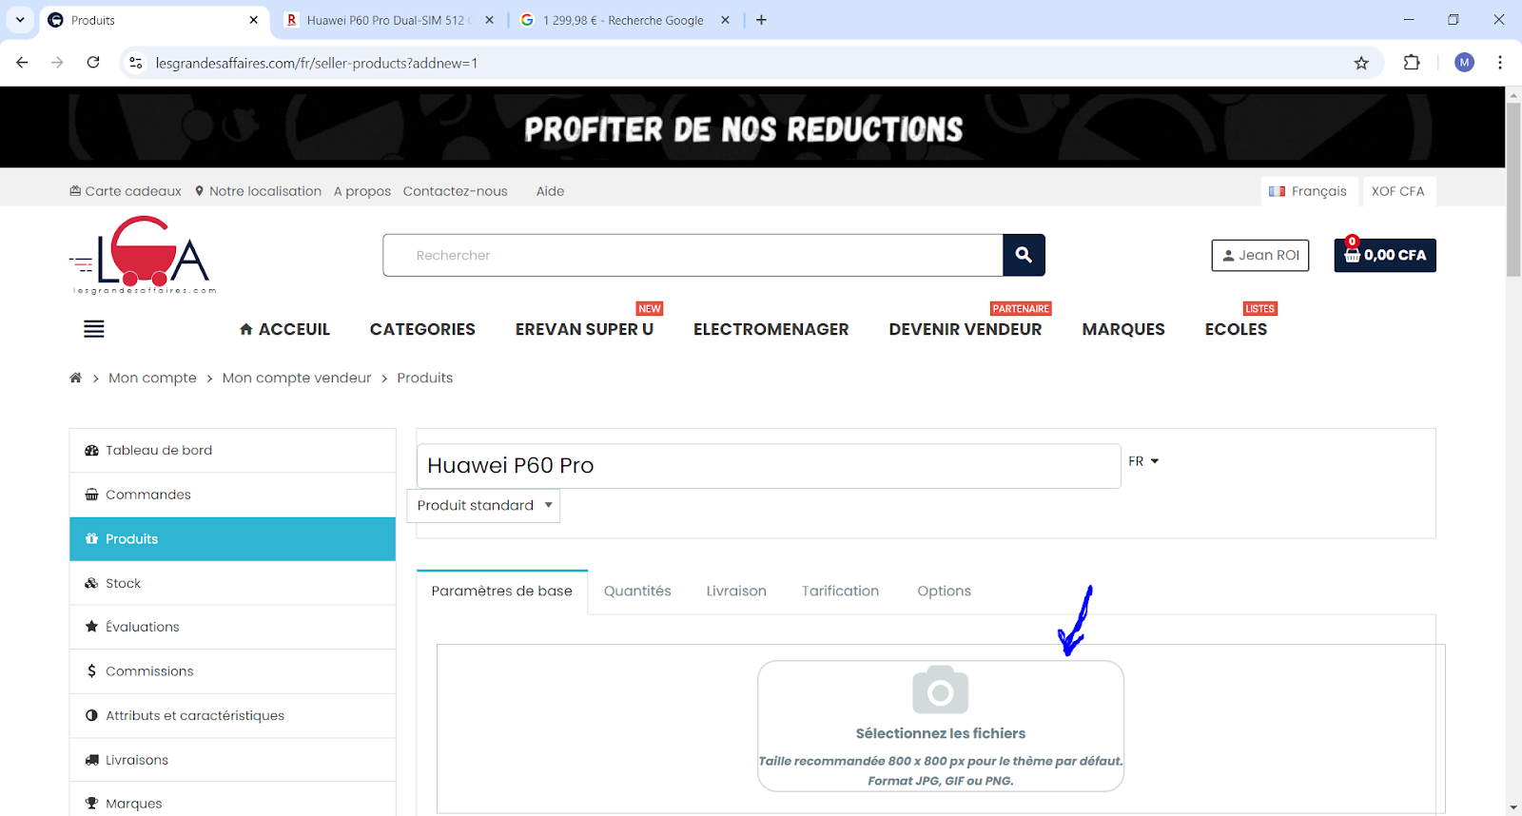This screenshot has height=816, width=1522.
Task: Open Évaluations in sidebar
Action: [x=232, y=627]
